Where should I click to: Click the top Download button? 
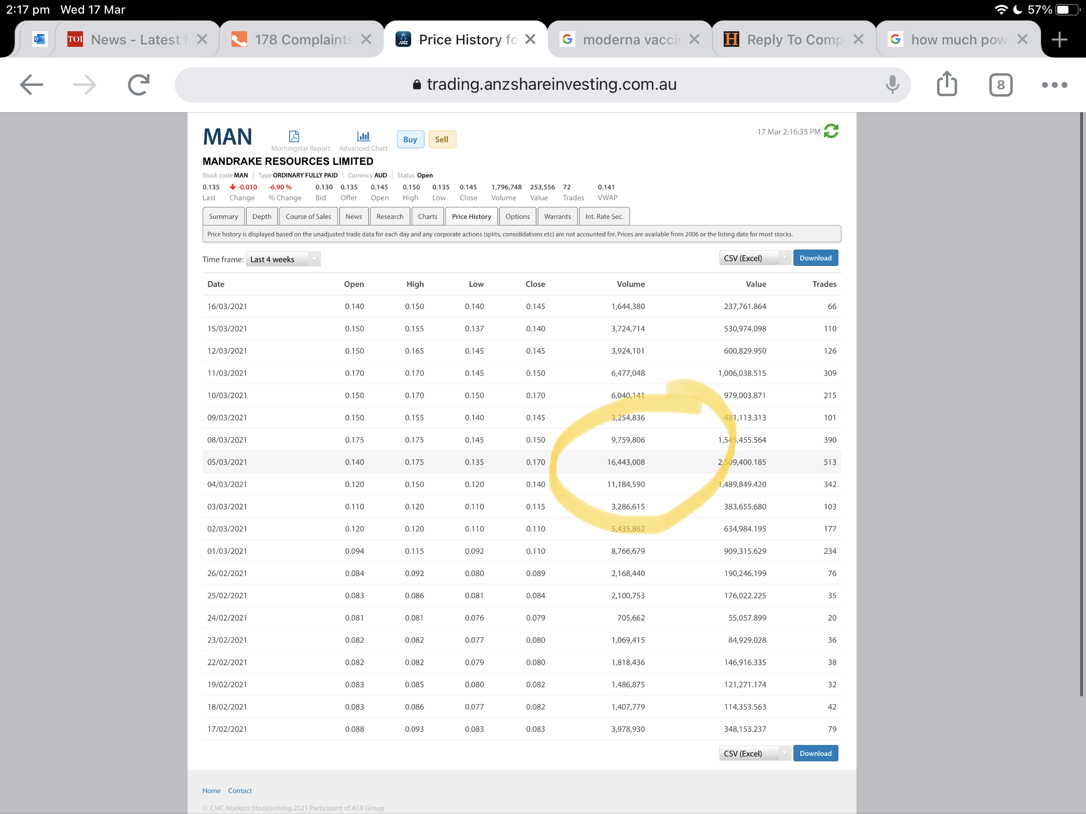coord(815,258)
